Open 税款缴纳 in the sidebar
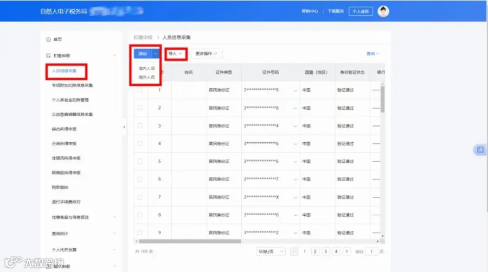 tap(60, 188)
